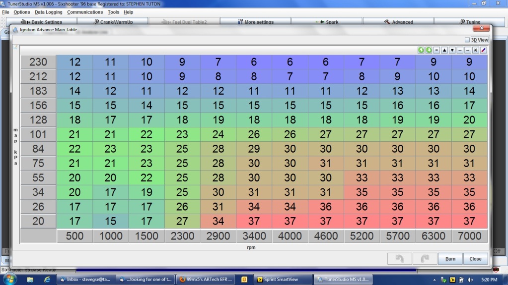Expand the More settings dropdown
This screenshot has height=285, width=508.
point(254,22)
